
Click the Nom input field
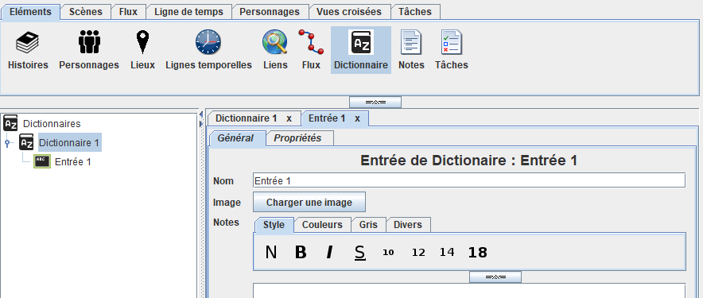point(469,180)
